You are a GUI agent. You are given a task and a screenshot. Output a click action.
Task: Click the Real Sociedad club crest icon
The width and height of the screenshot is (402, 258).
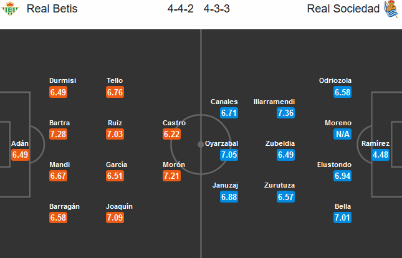391,9
